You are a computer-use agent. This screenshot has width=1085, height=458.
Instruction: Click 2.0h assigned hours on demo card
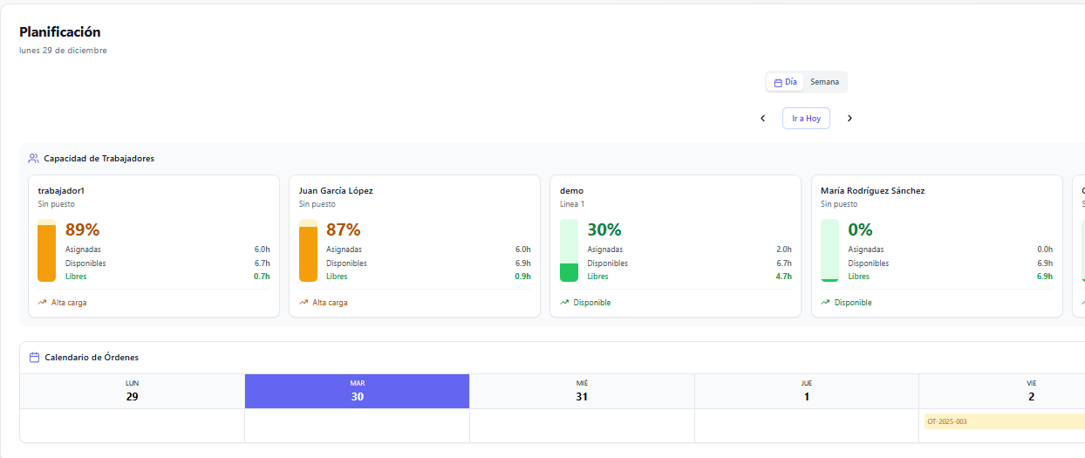point(784,250)
